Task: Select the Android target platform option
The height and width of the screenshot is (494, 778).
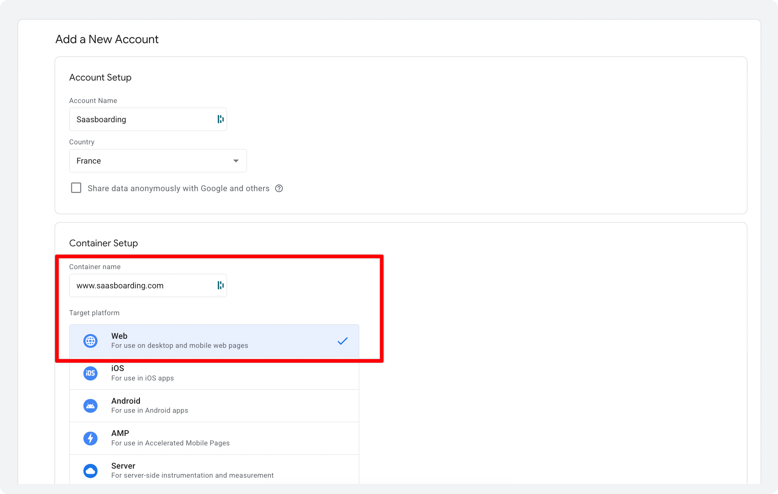Action: 214,406
